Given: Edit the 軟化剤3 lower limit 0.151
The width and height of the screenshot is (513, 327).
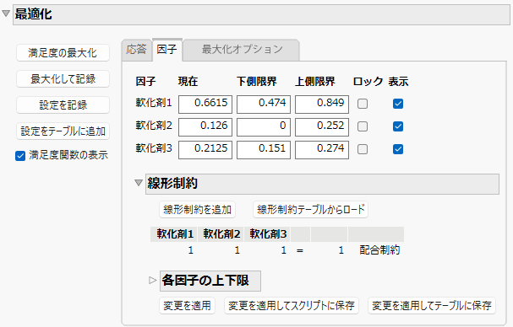Looking at the screenshot, I should (x=264, y=150).
